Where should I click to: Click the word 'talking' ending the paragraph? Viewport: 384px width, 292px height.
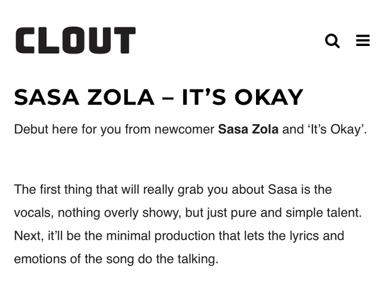pos(198,259)
